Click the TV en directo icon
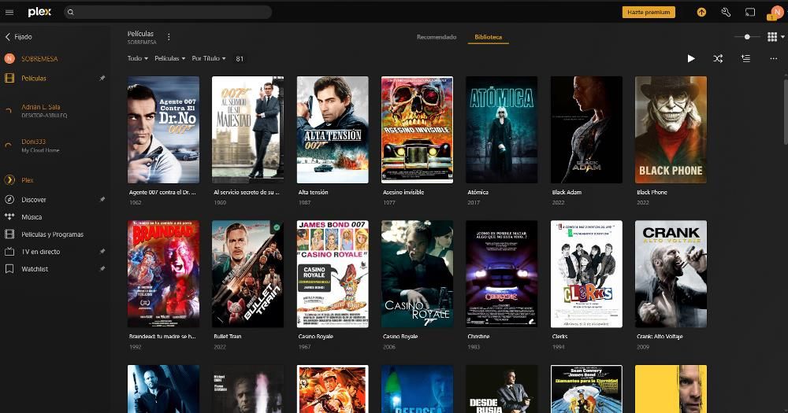This screenshot has height=413, width=788. pos(9,252)
